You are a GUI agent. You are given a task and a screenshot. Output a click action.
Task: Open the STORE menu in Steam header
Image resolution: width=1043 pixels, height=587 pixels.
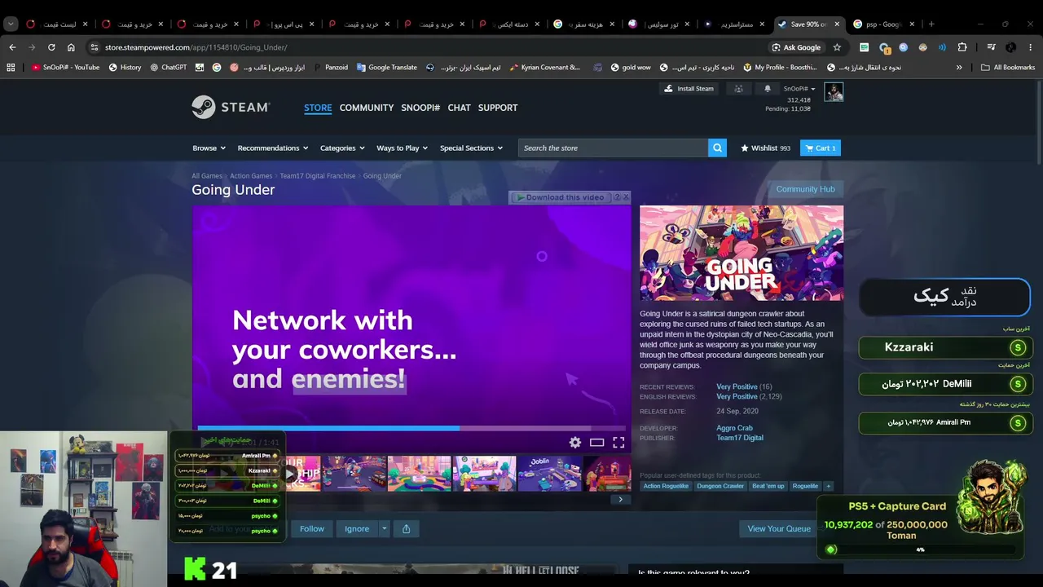[318, 108]
